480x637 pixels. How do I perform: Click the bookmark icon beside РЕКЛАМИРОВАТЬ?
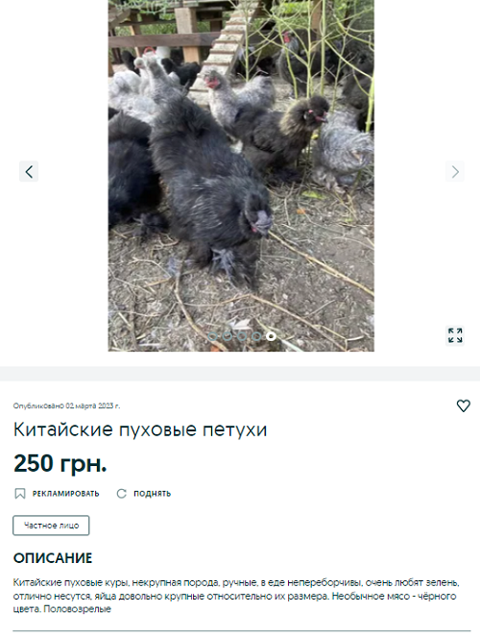[x=20, y=494]
